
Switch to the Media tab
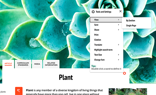coord(37,64)
